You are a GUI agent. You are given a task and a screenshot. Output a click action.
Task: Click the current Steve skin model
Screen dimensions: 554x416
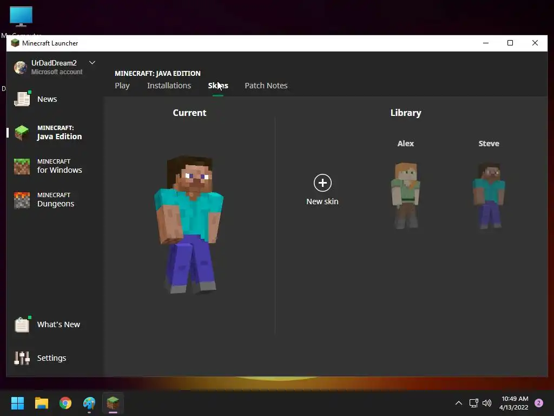(x=189, y=225)
